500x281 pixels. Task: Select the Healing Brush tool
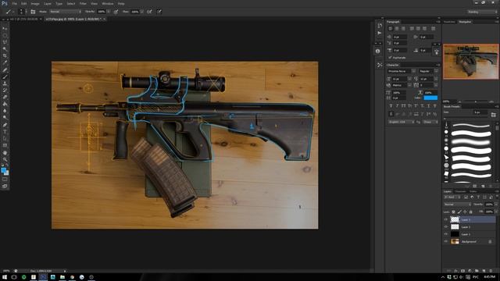pos(5,69)
